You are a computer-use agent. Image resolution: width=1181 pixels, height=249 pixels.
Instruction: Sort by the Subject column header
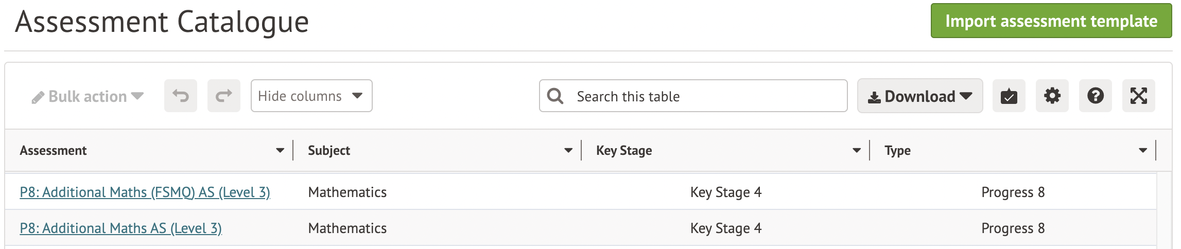(x=329, y=151)
